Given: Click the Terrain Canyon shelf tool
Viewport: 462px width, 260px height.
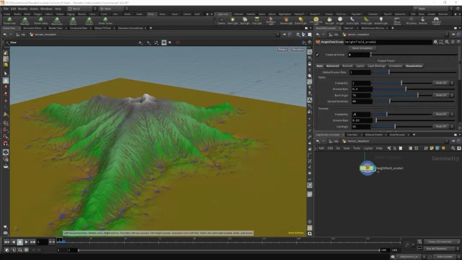Looking at the screenshot, I should [89, 21].
